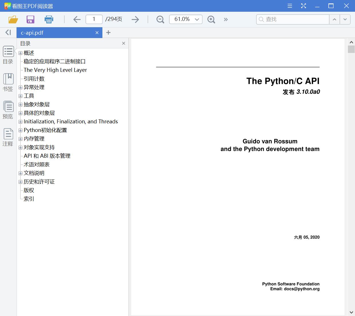This screenshot has height=316, width=355.
Task: Select the 目录 contents panel icon
Action: point(8,54)
